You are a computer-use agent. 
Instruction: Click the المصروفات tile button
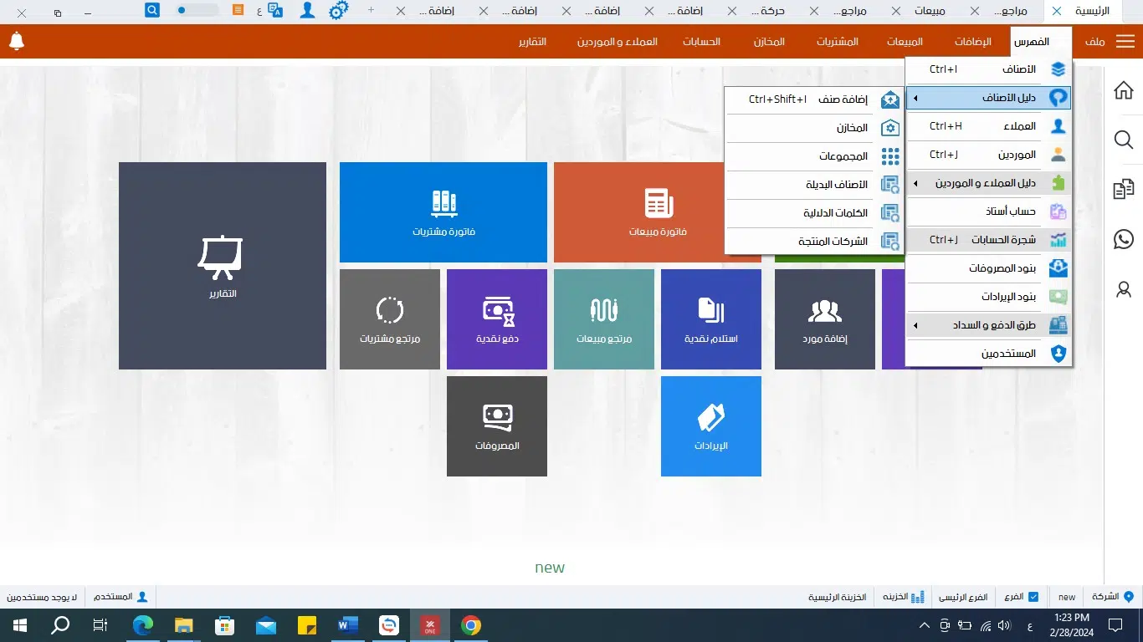[x=497, y=426]
